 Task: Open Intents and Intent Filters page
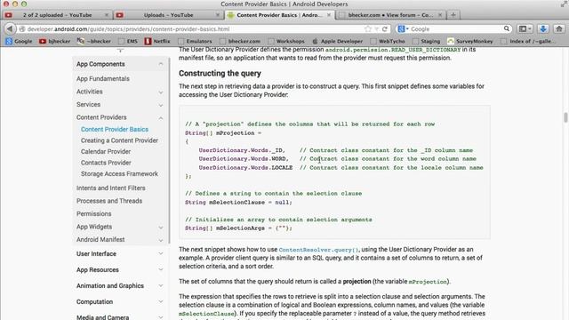point(110,188)
